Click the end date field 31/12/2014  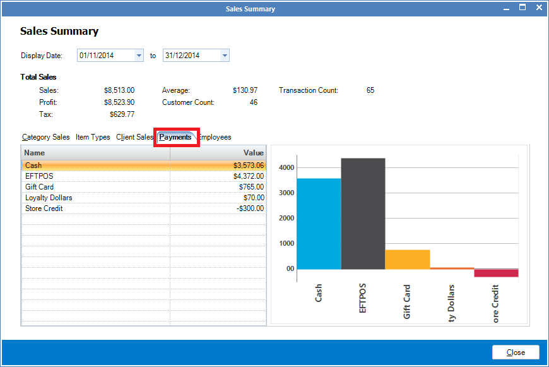pos(191,56)
